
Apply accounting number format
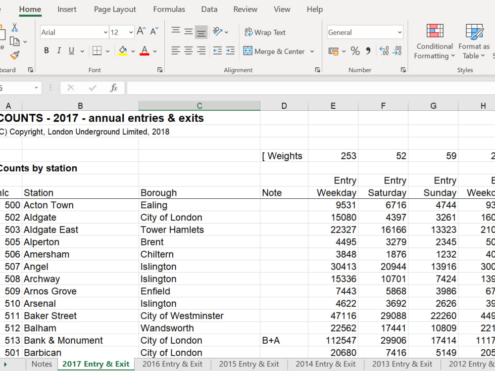[x=333, y=51]
